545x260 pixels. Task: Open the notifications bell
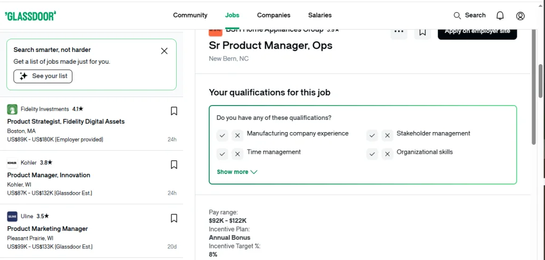500,15
